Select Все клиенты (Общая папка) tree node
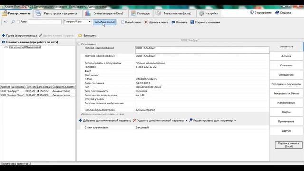This screenshot has width=304, height=171. click(25, 47)
